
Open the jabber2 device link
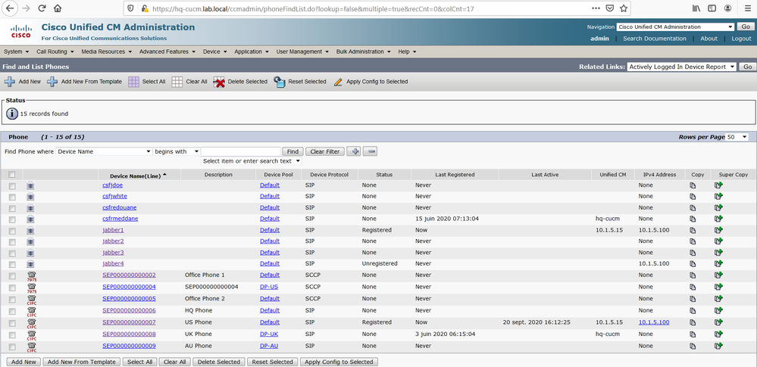point(113,241)
